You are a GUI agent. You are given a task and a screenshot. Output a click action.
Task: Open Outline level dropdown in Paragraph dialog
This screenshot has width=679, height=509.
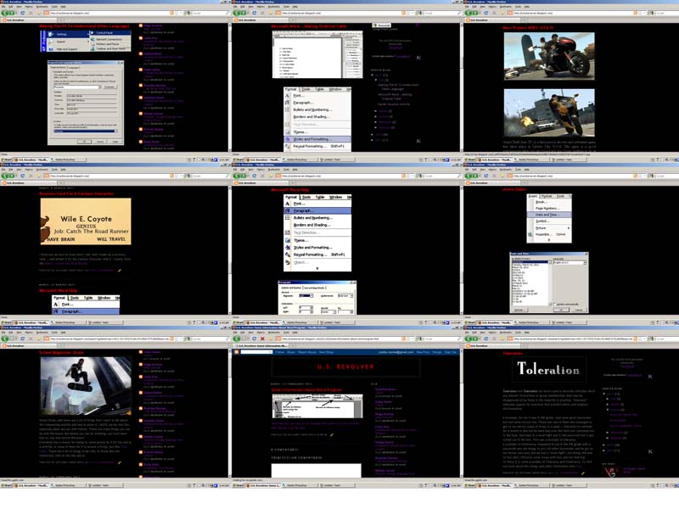[x=351, y=295]
